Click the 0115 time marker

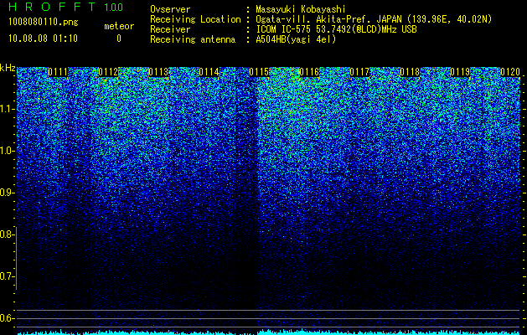click(x=259, y=72)
